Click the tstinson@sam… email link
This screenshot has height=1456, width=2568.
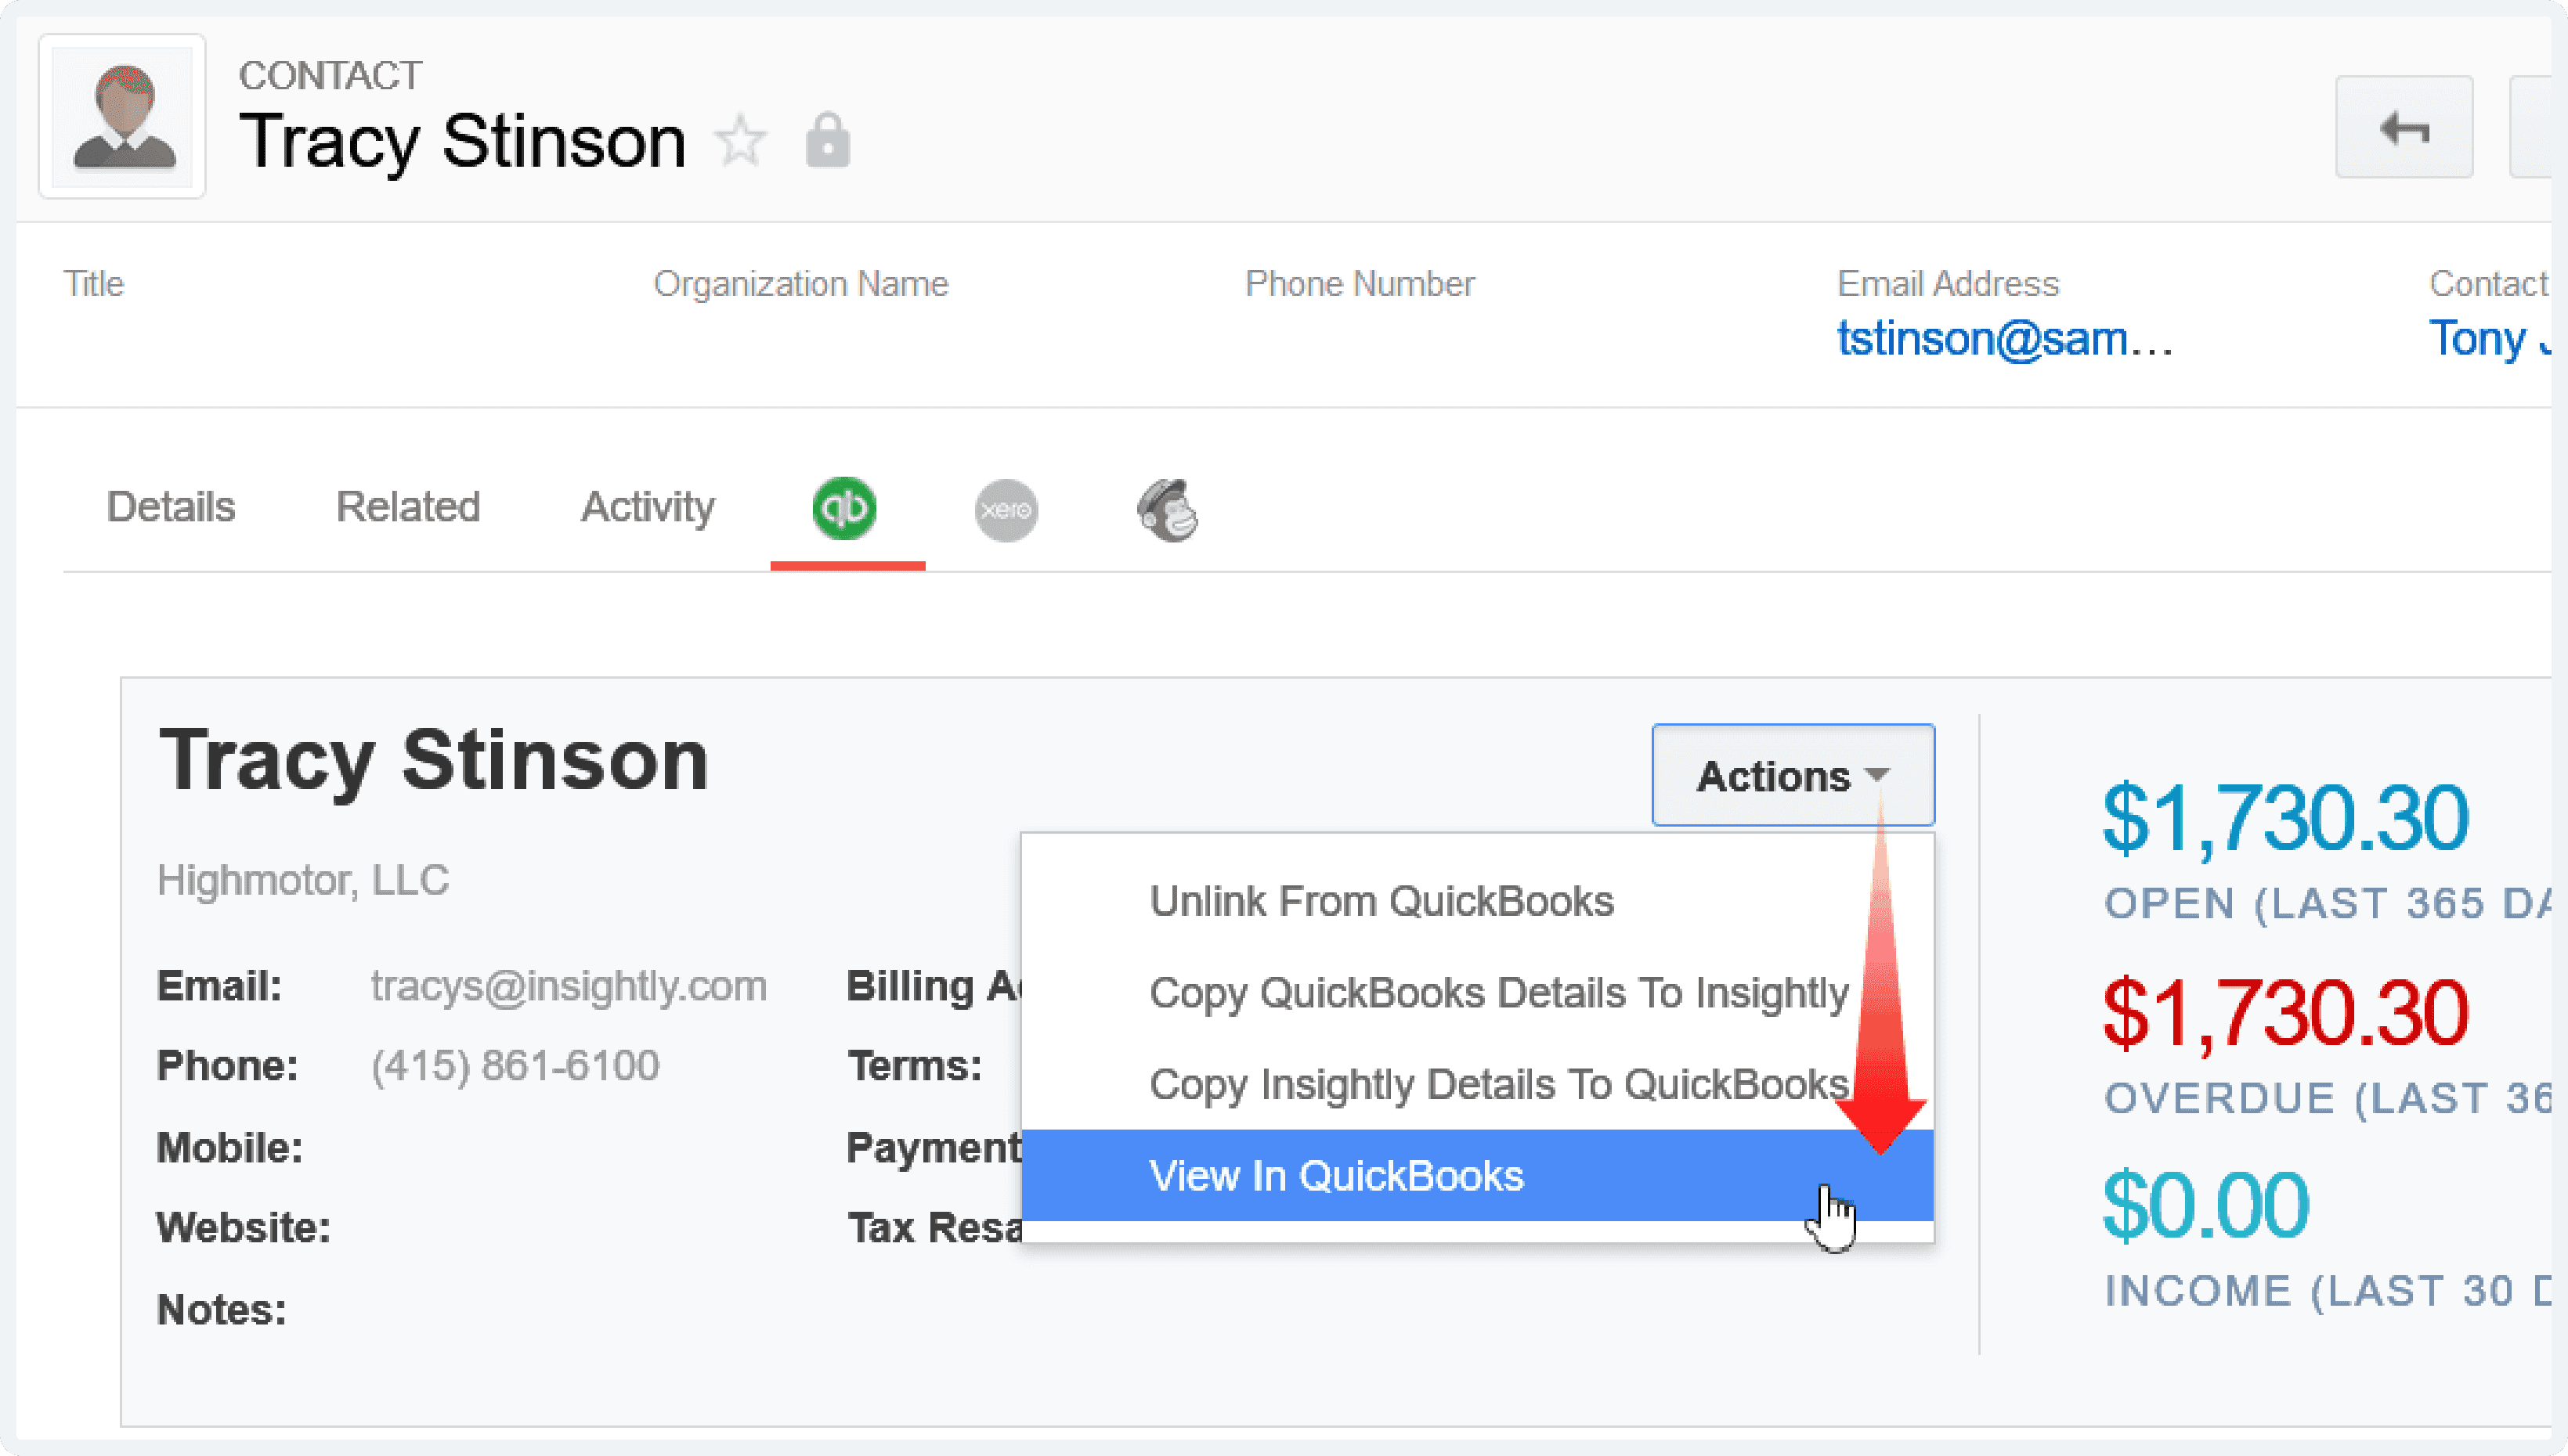pos(2005,339)
